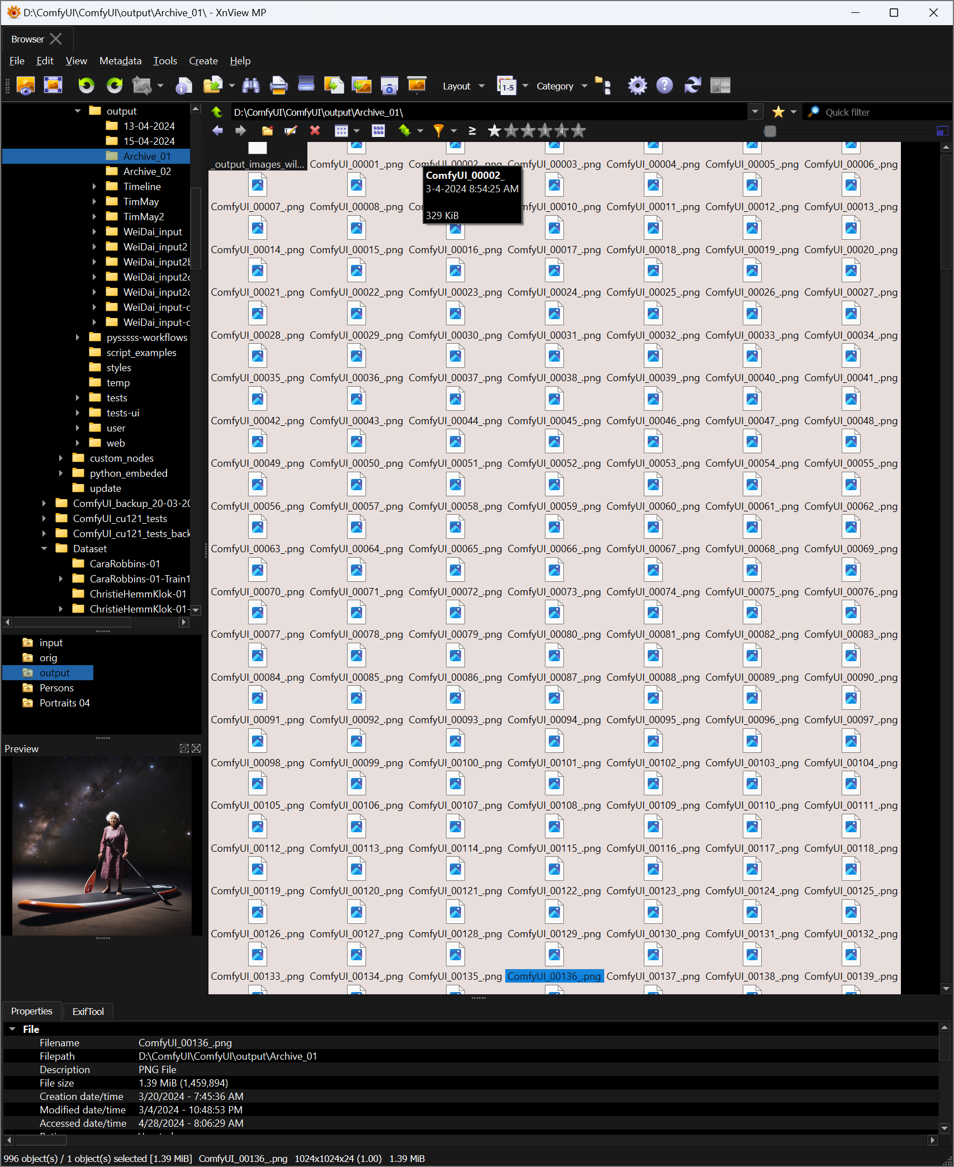The height and width of the screenshot is (1167, 954).
Task: Click the folder tree view toolbar icon
Action: pos(602,86)
